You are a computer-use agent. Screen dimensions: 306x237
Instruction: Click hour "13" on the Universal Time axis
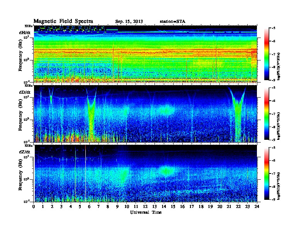(155, 206)
